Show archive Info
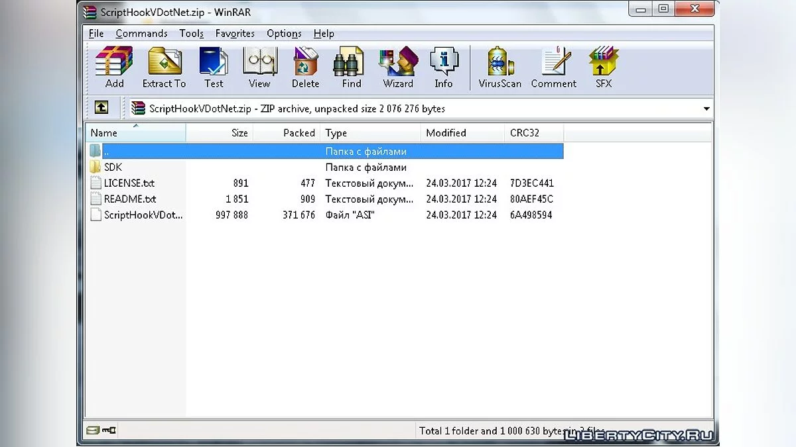Viewport: 796px width, 447px height. pos(443,68)
